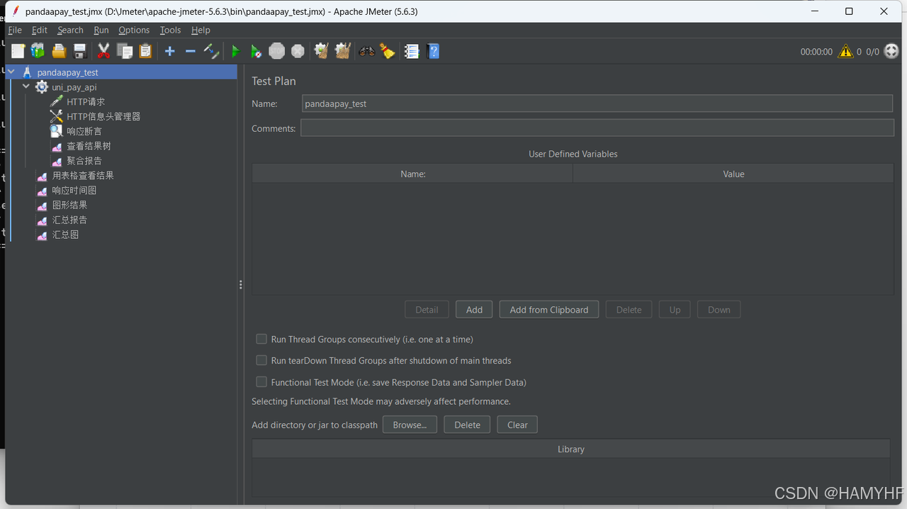Click the Shutdown toolbar icon
The width and height of the screenshot is (907, 509).
(298, 51)
